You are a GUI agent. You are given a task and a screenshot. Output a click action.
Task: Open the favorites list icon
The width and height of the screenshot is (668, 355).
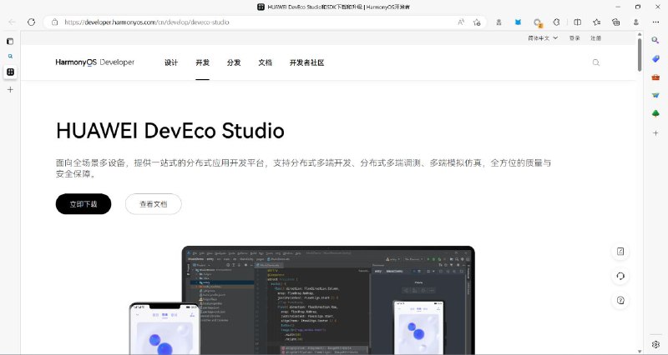click(597, 22)
